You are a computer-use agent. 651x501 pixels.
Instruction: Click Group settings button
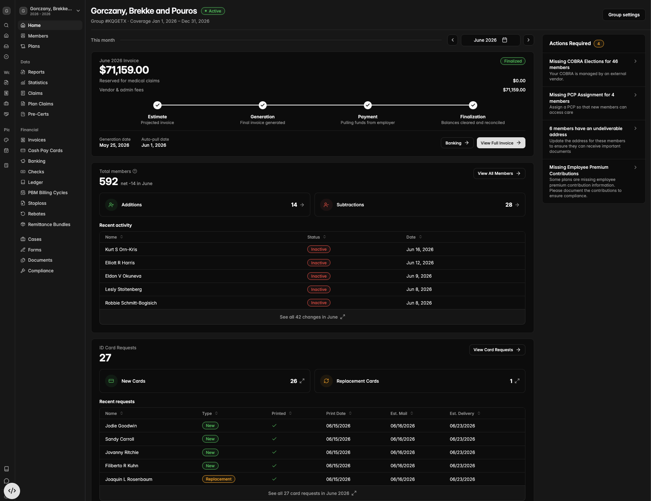(624, 15)
